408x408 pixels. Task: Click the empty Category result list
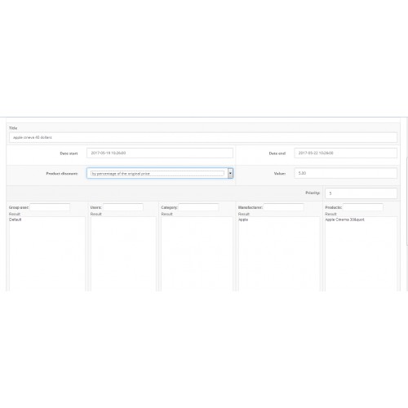(197, 254)
